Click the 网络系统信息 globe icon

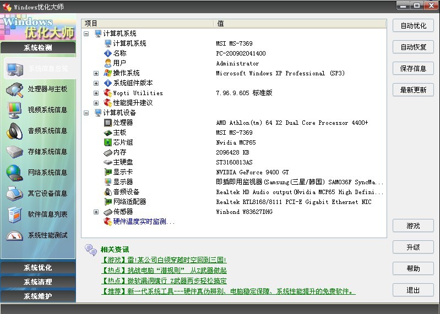(14, 173)
